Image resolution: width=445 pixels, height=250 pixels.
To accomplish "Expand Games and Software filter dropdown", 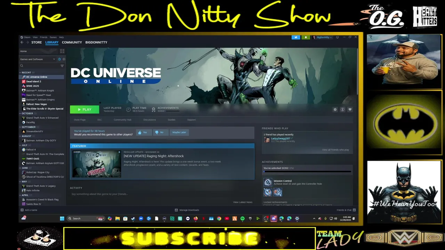I will click(x=38, y=59).
